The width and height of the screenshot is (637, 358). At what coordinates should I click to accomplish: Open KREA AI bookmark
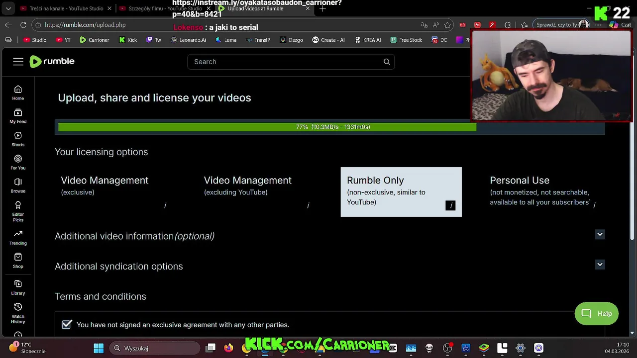point(368,40)
